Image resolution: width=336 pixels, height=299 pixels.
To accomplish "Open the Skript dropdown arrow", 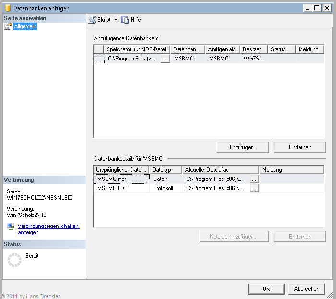I will tap(116, 20).
